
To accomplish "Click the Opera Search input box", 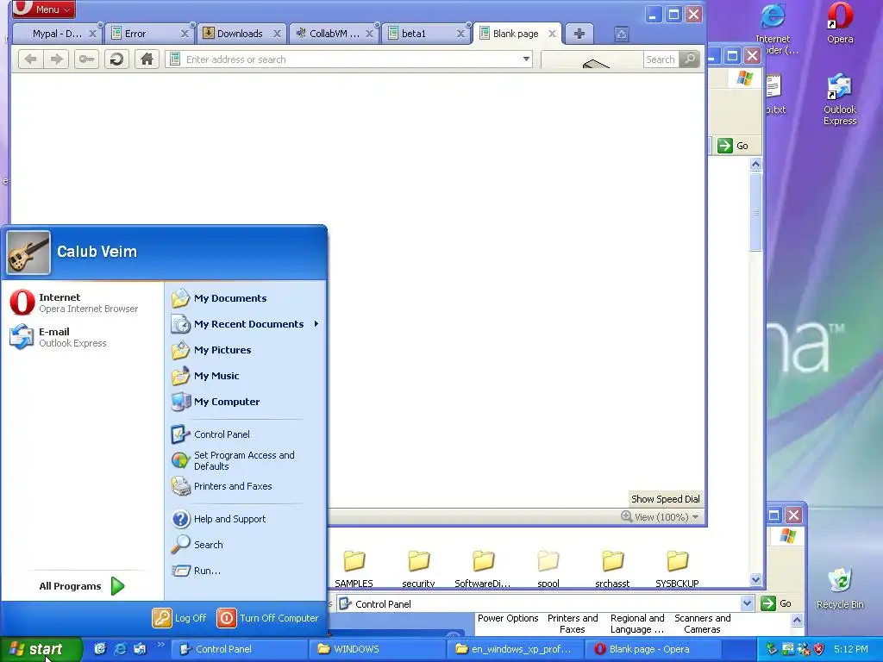I will click(660, 59).
